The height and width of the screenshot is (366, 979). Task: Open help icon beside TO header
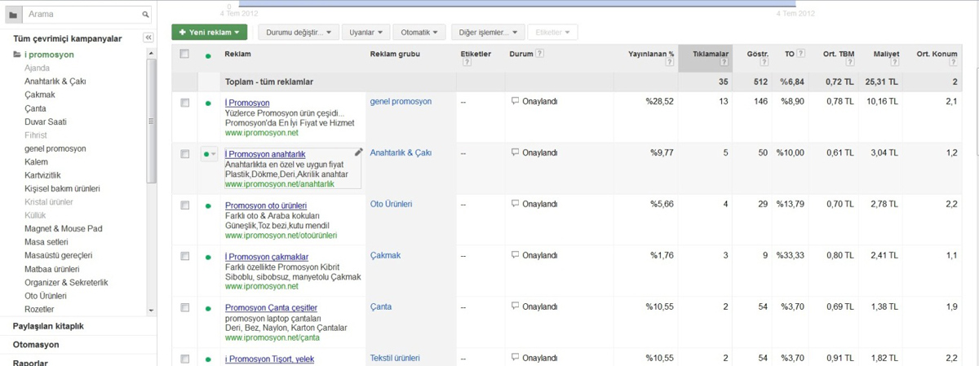[x=801, y=54]
